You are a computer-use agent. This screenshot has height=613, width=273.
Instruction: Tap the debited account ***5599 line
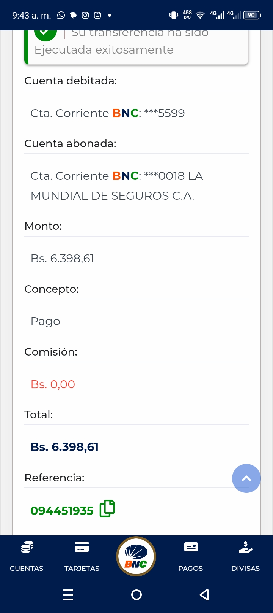pyautogui.click(x=108, y=113)
